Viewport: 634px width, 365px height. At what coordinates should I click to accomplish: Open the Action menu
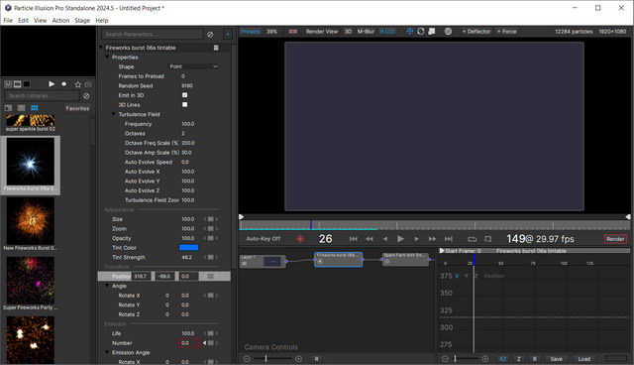60,20
